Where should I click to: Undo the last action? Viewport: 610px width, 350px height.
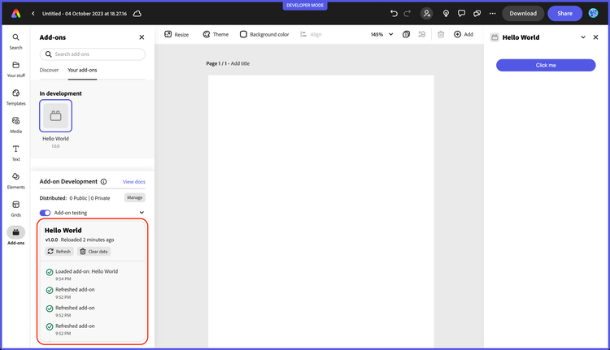[394, 14]
